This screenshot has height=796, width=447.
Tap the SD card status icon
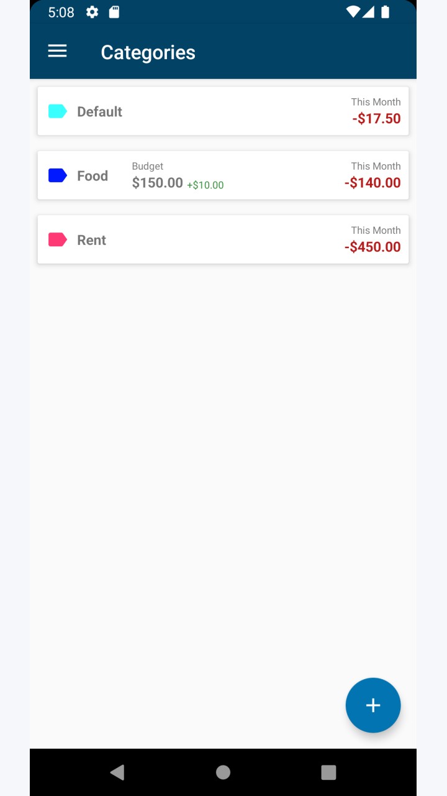114,12
